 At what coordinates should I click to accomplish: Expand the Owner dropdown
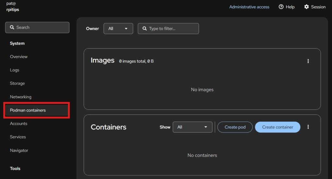118,29
